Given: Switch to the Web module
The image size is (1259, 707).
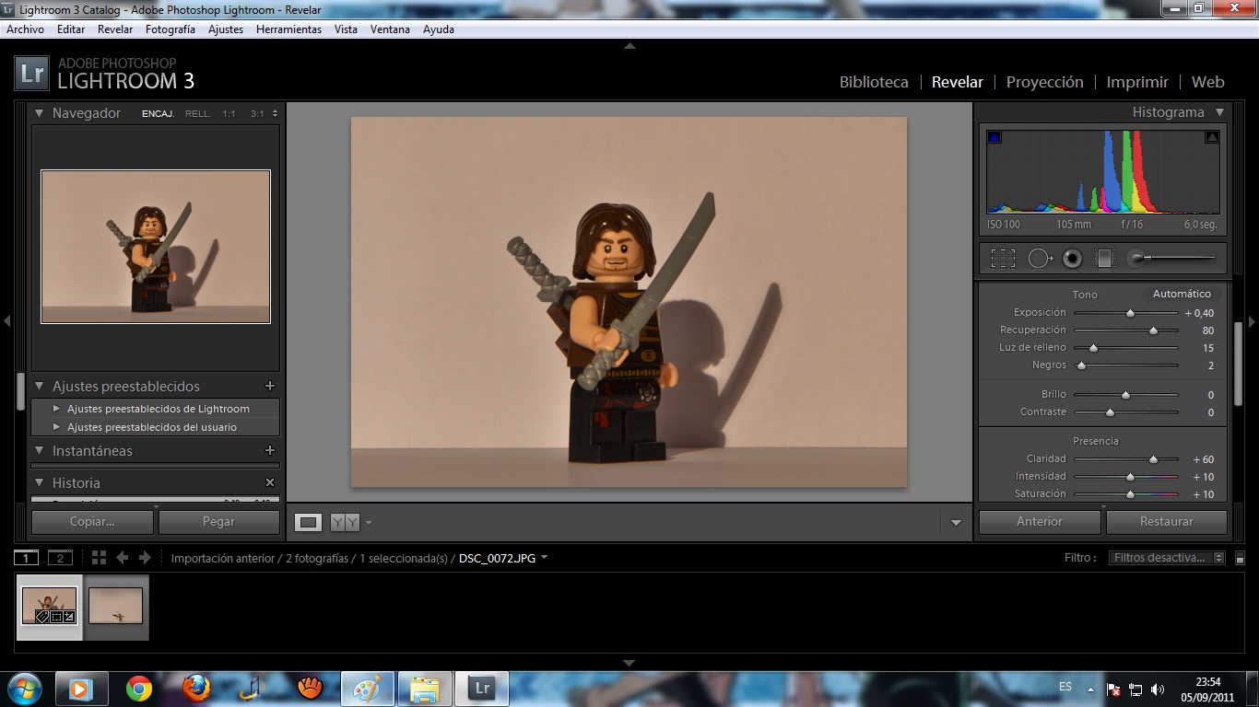Looking at the screenshot, I should tap(1208, 82).
